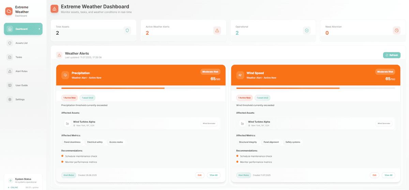Screen dimensions: 409x190
Task: Click the warning icon beside Weather Alerts heading
Action: pos(59,55)
